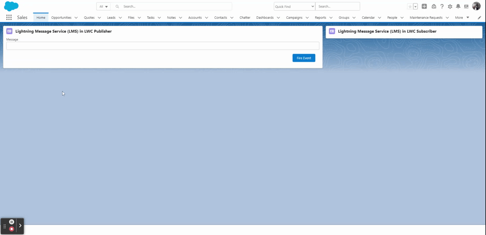Expand the Quotes tab chevron
The height and width of the screenshot is (235, 486).
(99, 18)
